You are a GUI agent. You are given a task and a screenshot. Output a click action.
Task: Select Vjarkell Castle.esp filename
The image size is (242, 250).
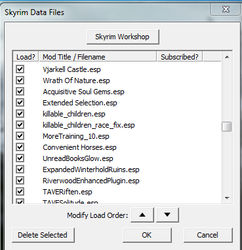71,69
